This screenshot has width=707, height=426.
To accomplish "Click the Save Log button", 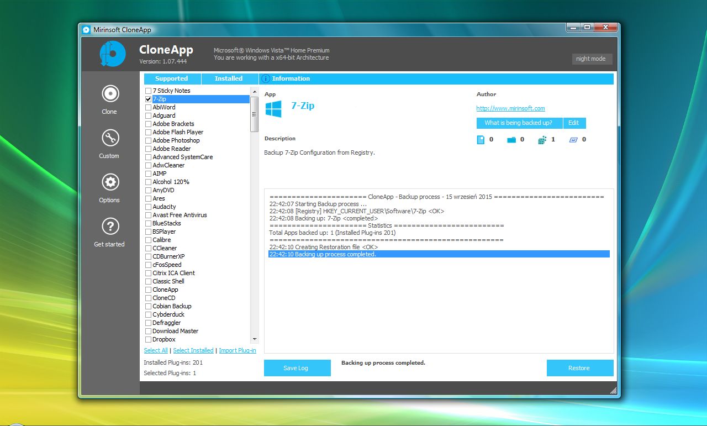I will point(297,368).
